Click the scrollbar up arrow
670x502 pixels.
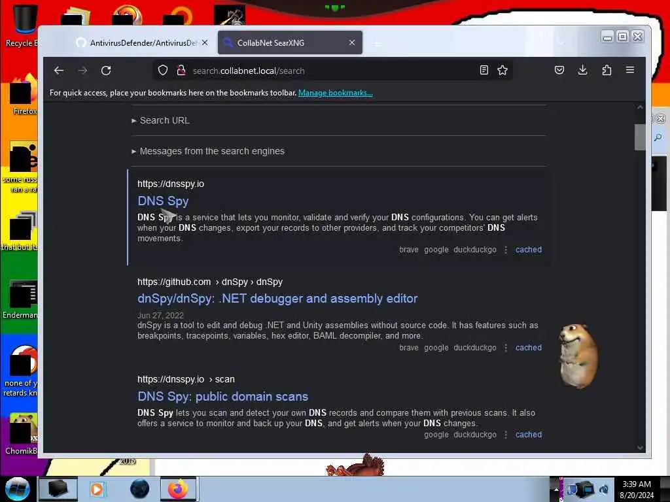640,108
